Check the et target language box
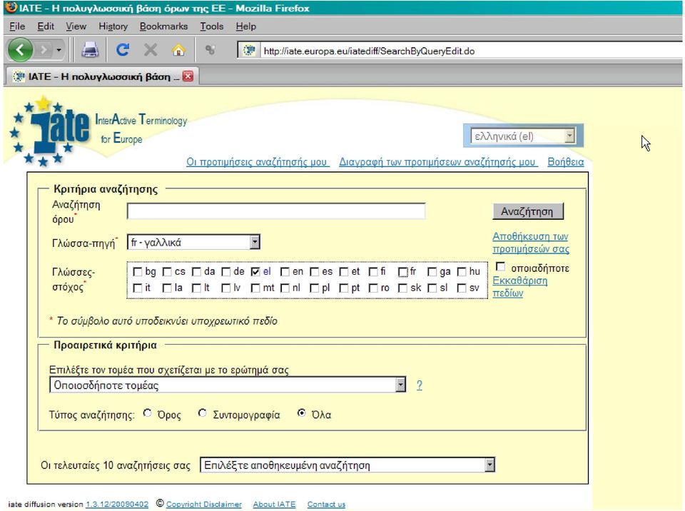This screenshot has width=685, height=511. click(344, 272)
